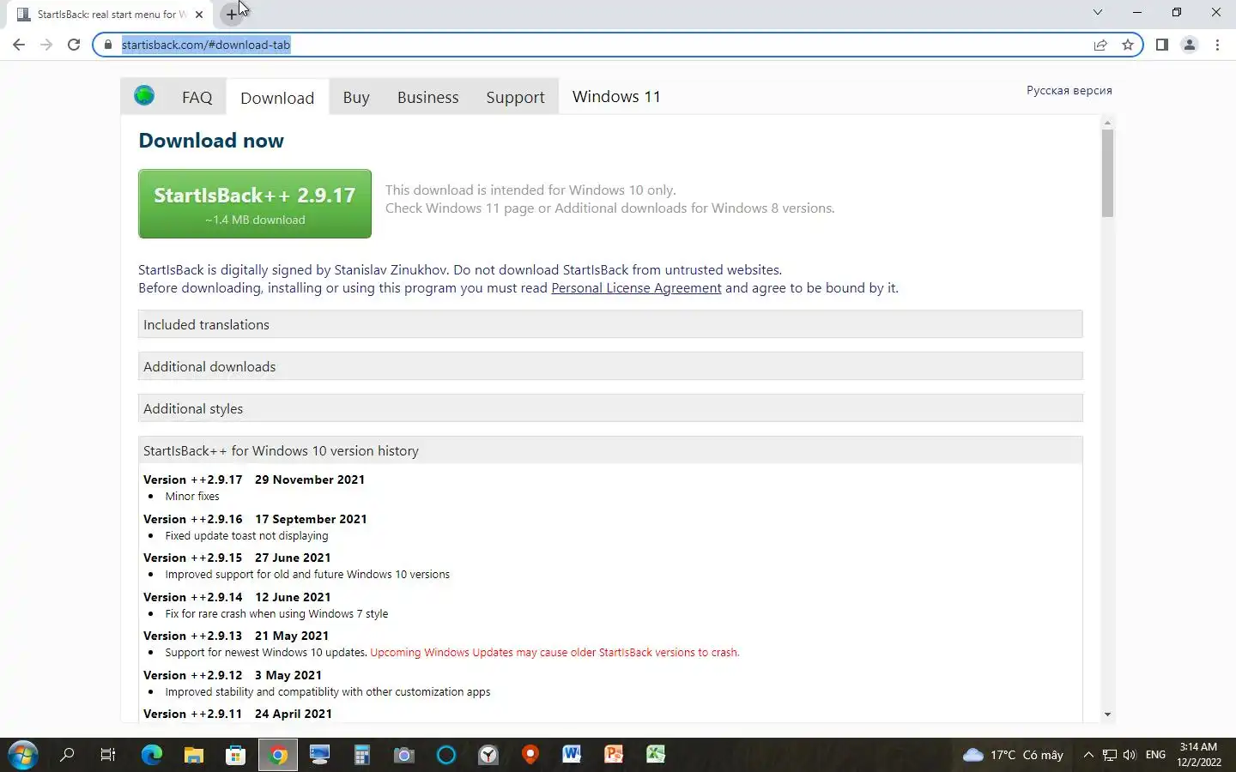Reload the StartIsBack page
This screenshot has width=1236, height=772.
click(74, 45)
